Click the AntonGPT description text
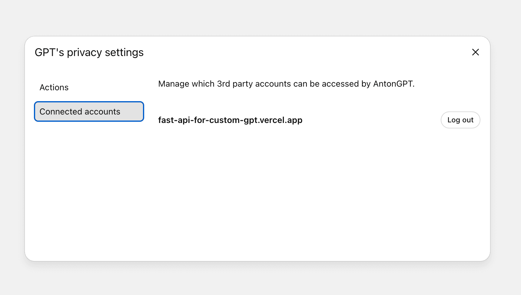This screenshot has height=295, width=521. pyautogui.click(x=287, y=84)
